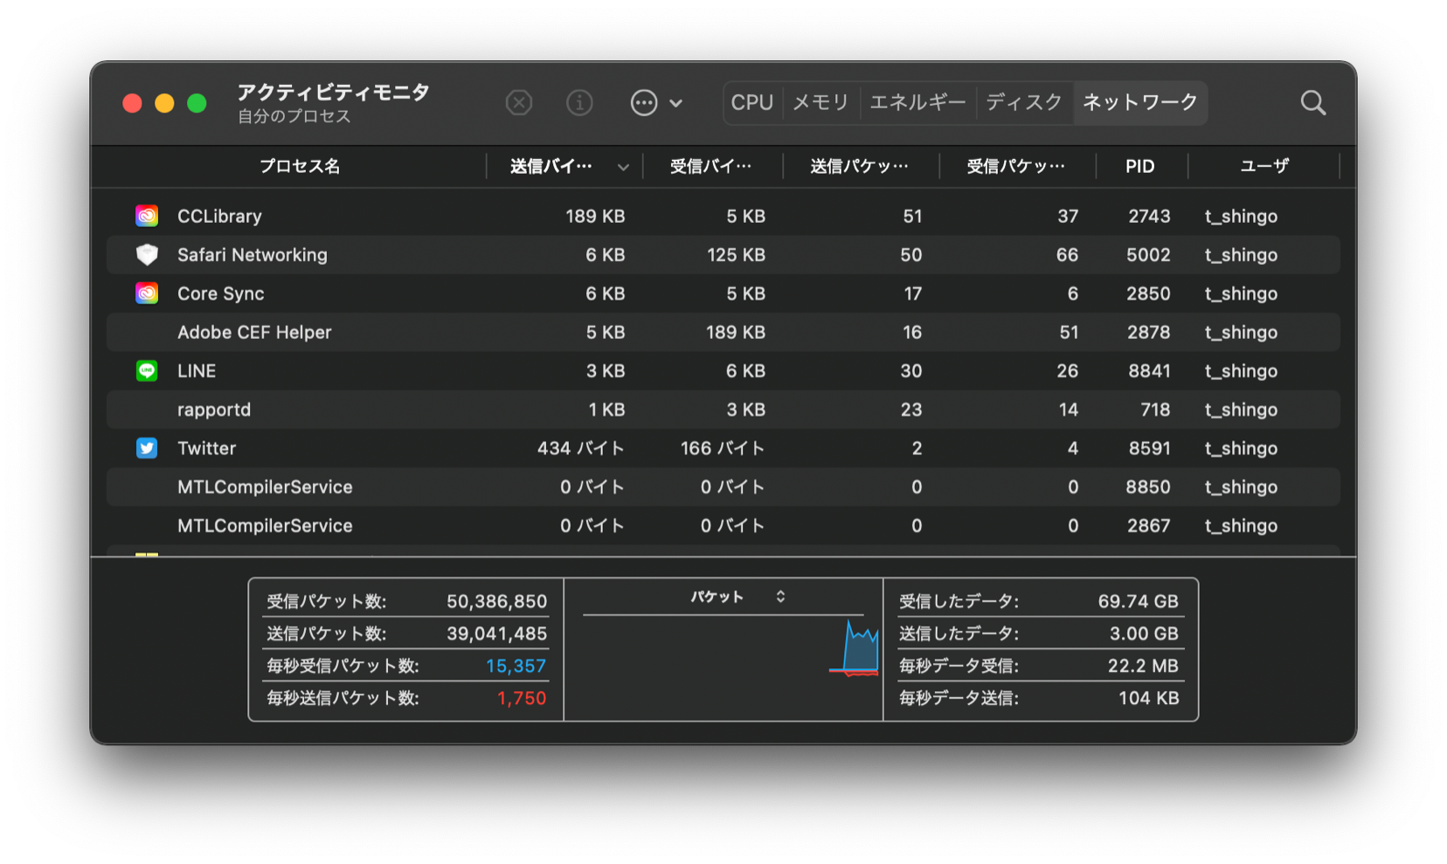Select the Core Sync process name
The width and height of the screenshot is (1447, 864).
point(220,294)
